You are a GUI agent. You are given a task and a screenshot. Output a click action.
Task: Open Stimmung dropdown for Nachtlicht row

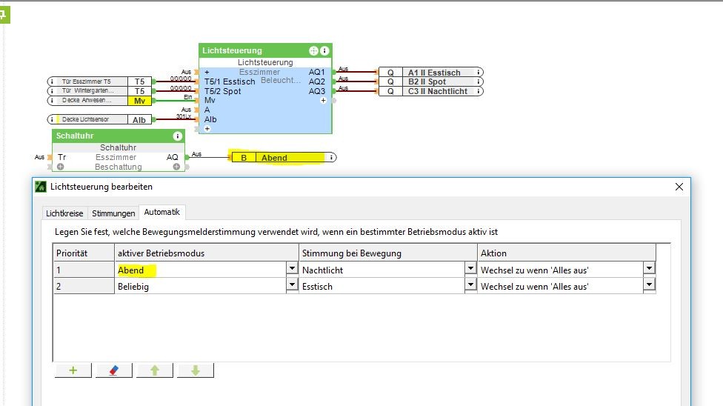coord(470,268)
